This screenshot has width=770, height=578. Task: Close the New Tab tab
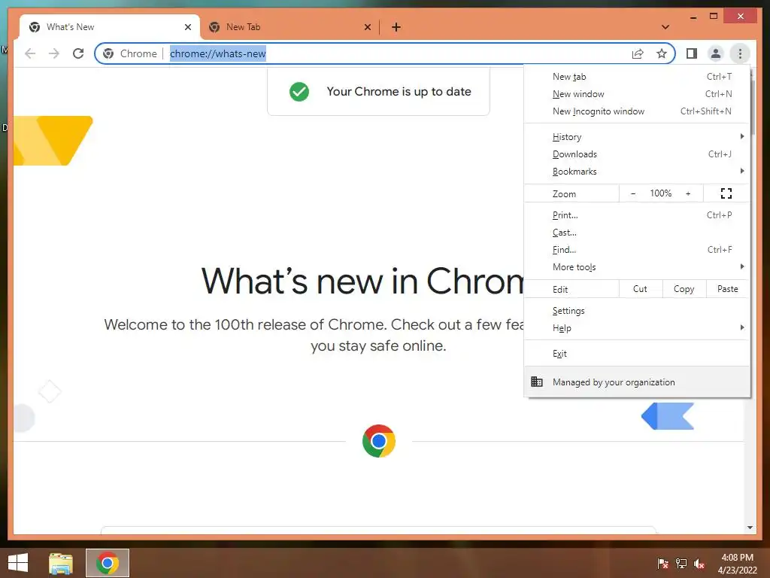point(367,27)
